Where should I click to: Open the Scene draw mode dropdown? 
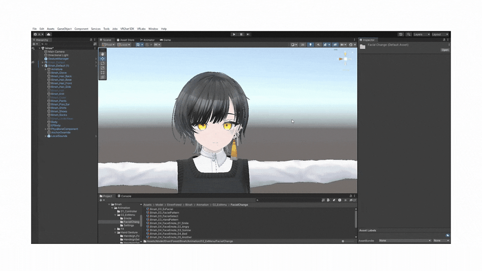click(x=294, y=45)
